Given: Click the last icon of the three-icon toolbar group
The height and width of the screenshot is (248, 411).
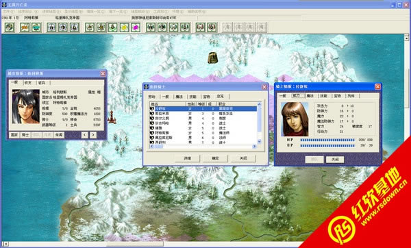Looking at the screenshot, I should (75, 27).
